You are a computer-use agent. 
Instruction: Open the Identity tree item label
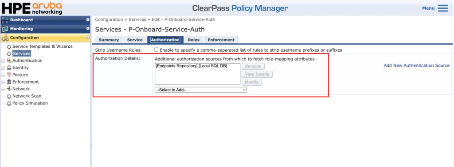[x=20, y=68]
